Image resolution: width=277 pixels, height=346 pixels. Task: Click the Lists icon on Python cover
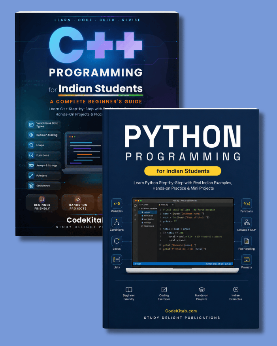tap(117, 259)
